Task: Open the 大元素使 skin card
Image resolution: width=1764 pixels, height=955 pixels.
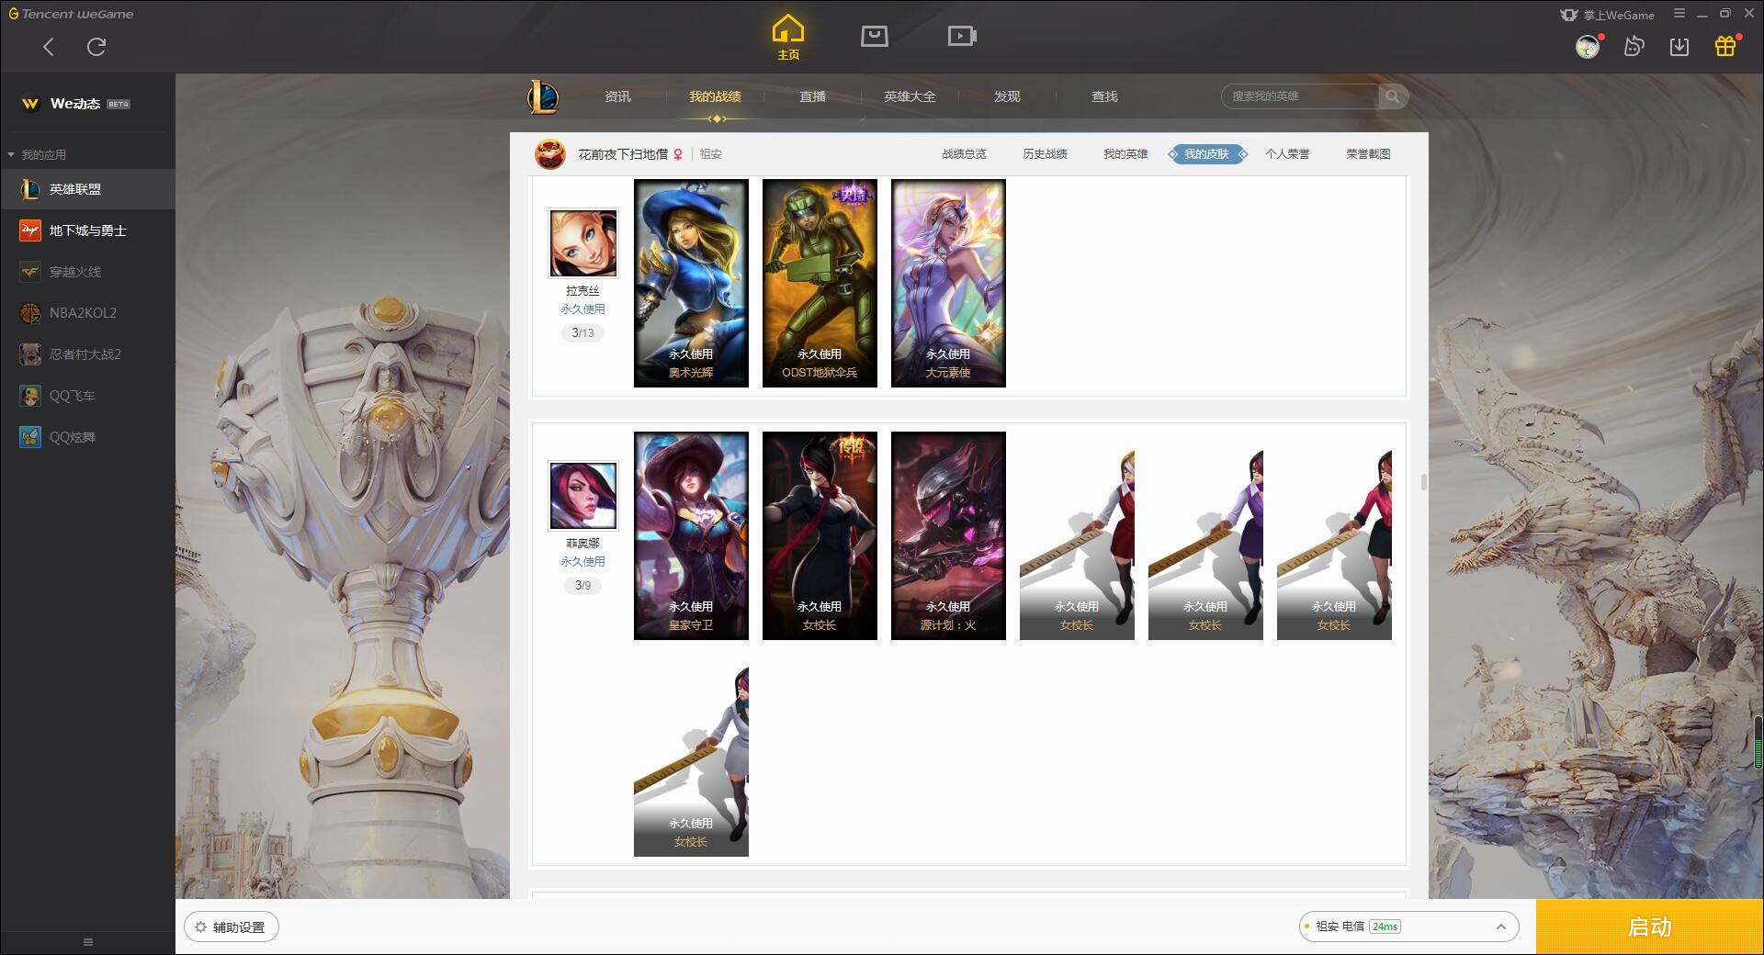Action: tap(948, 283)
